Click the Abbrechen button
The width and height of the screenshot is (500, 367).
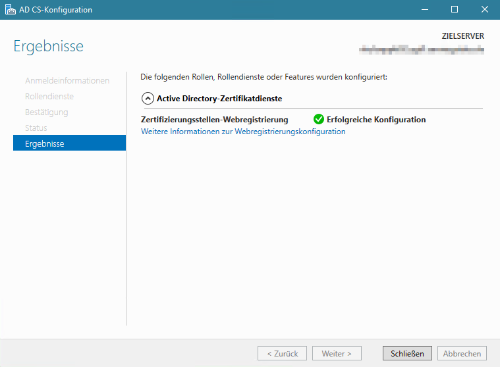(x=462, y=353)
